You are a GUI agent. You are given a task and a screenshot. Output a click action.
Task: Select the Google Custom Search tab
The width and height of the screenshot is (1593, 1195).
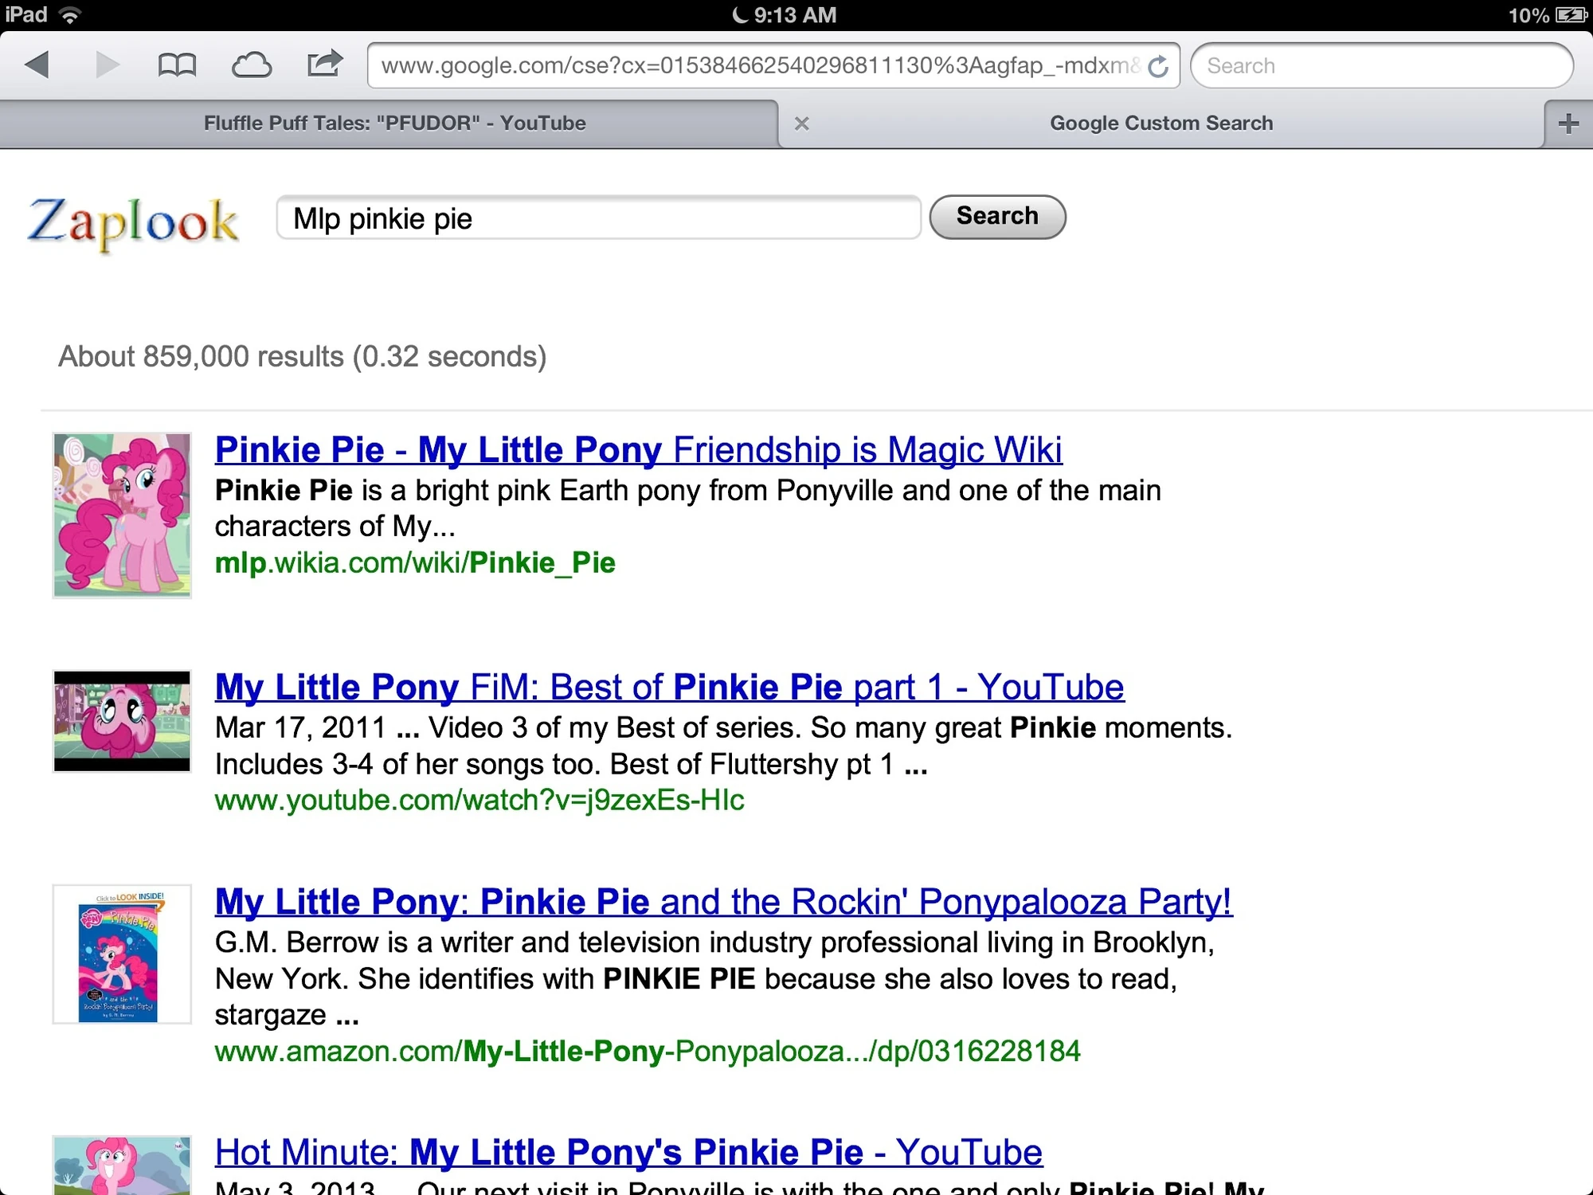1161,123
